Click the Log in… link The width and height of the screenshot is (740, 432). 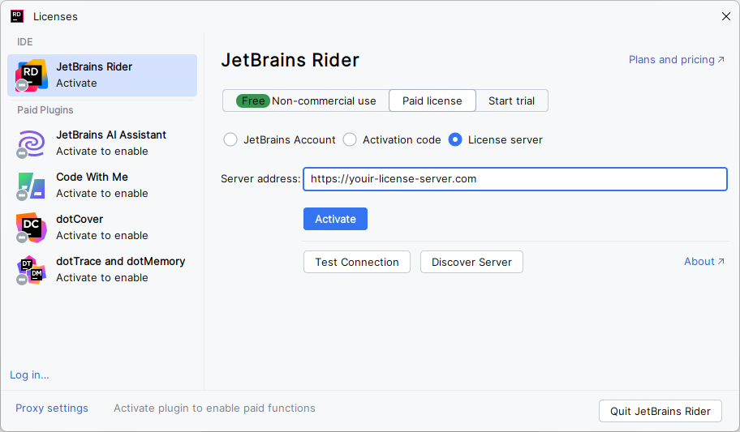(x=29, y=374)
